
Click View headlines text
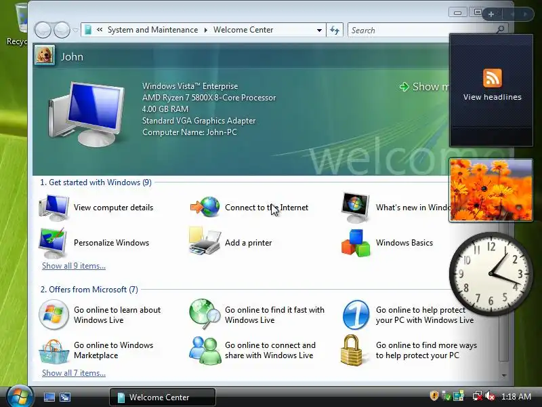point(493,97)
